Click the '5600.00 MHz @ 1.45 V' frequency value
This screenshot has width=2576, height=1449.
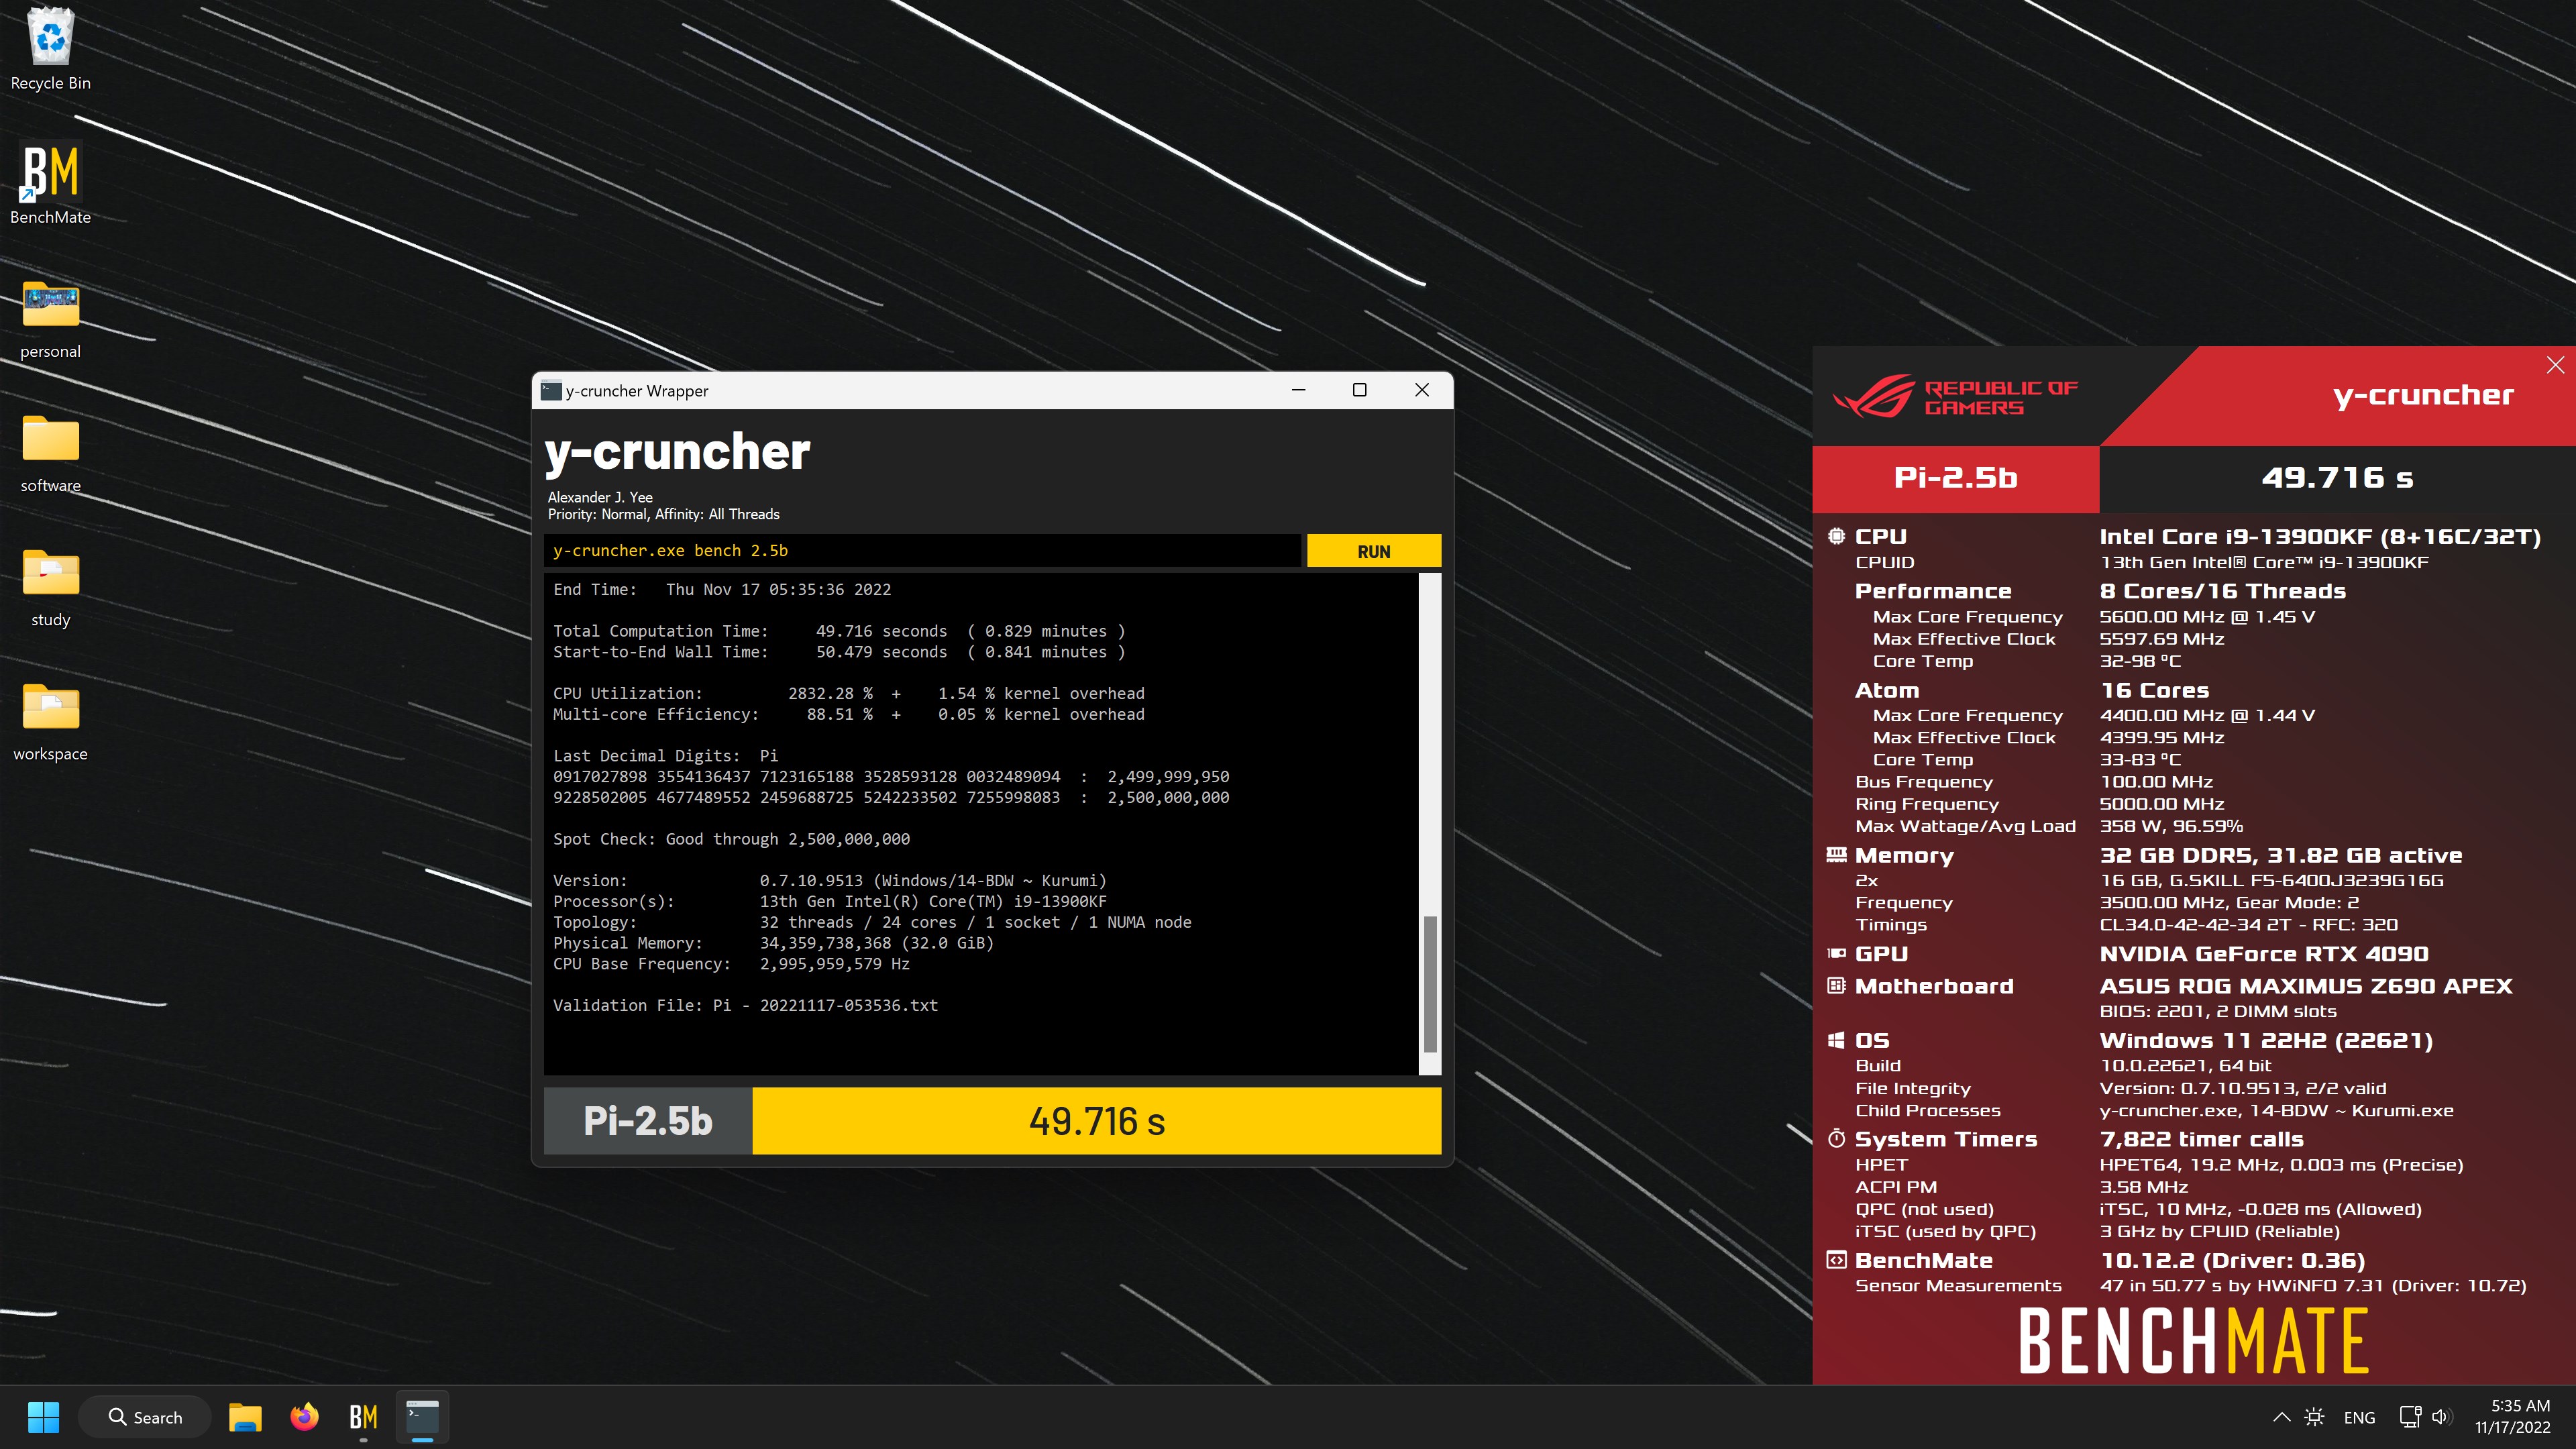tap(2207, 617)
